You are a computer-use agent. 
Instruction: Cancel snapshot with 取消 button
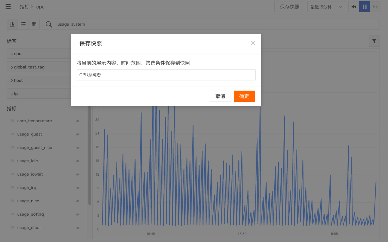coord(220,96)
